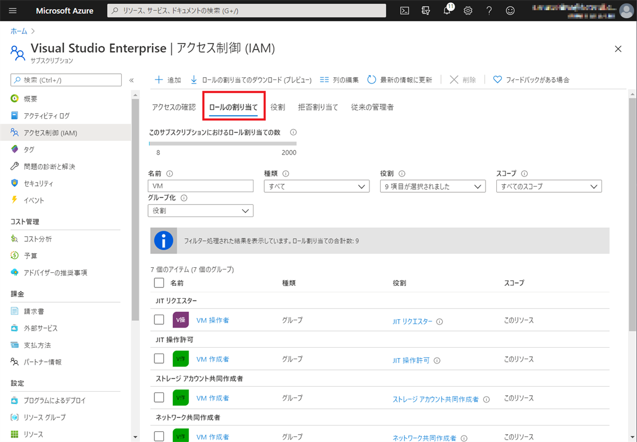This screenshot has height=442, width=637.
Task: Open the スコープ dropdown すべてのスコープ
Action: point(549,186)
